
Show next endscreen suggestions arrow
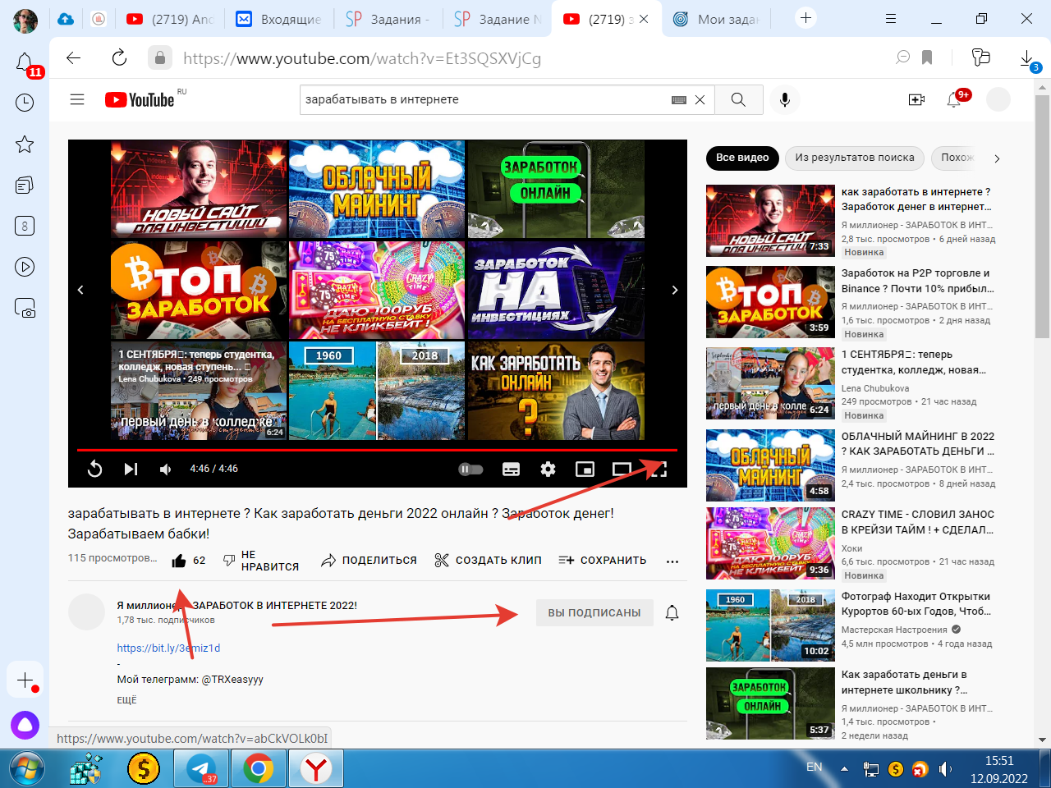click(675, 290)
